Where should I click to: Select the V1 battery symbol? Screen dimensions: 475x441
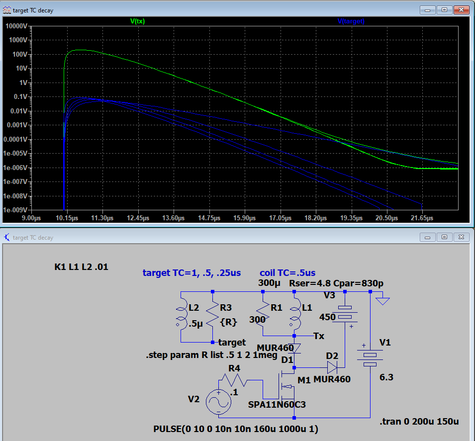point(370,356)
